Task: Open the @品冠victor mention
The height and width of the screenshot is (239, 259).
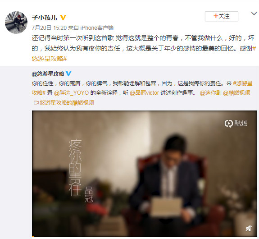Action: [x=144, y=93]
